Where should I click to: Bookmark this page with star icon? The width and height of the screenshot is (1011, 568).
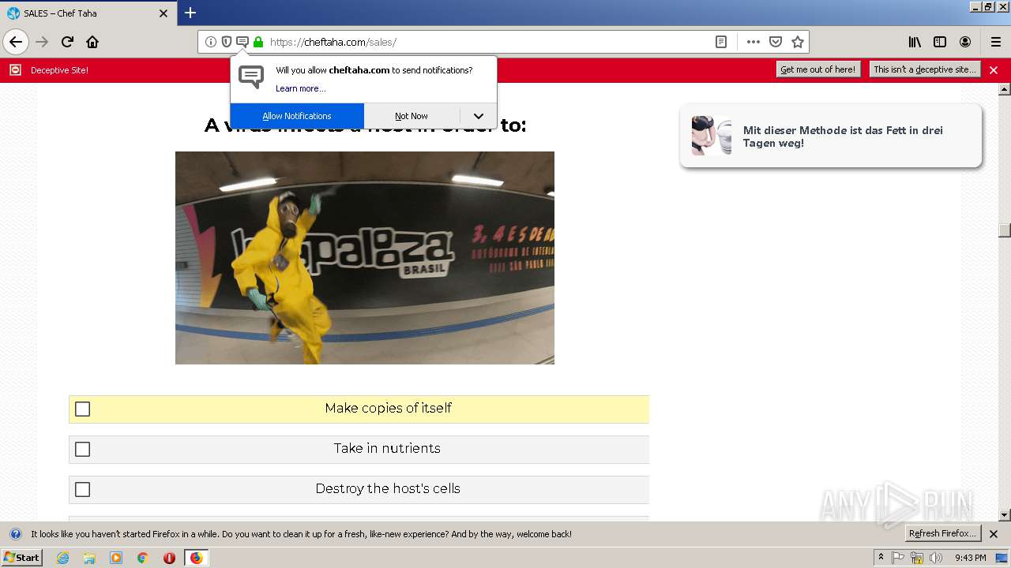pyautogui.click(x=798, y=42)
